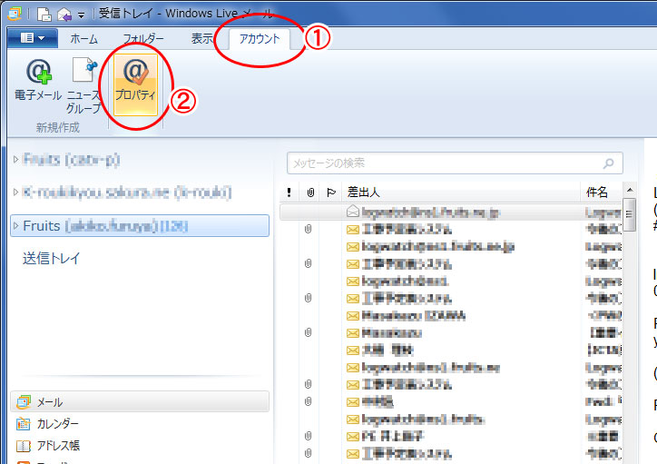Click the メッセージの検索 search field
Screen dimensions: 657x464
point(445,163)
